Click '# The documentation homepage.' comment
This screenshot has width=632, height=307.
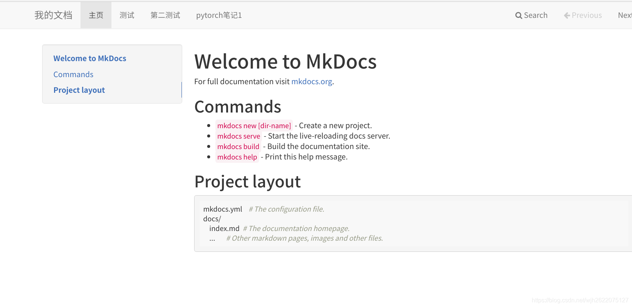(296, 229)
